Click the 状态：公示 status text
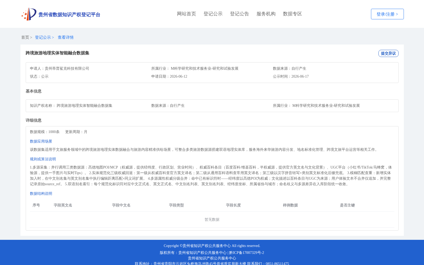Screen dimensions: 424x265 tap(39, 76)
